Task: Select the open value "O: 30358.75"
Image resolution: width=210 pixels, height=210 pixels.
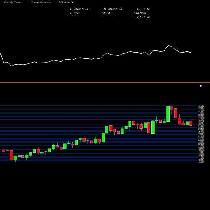Action: 79,9
